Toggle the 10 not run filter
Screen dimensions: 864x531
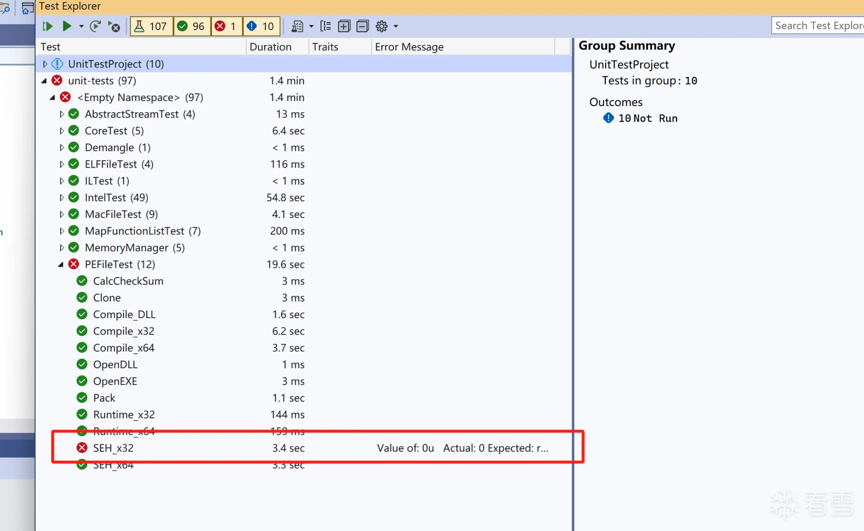(x=261, y=26)
